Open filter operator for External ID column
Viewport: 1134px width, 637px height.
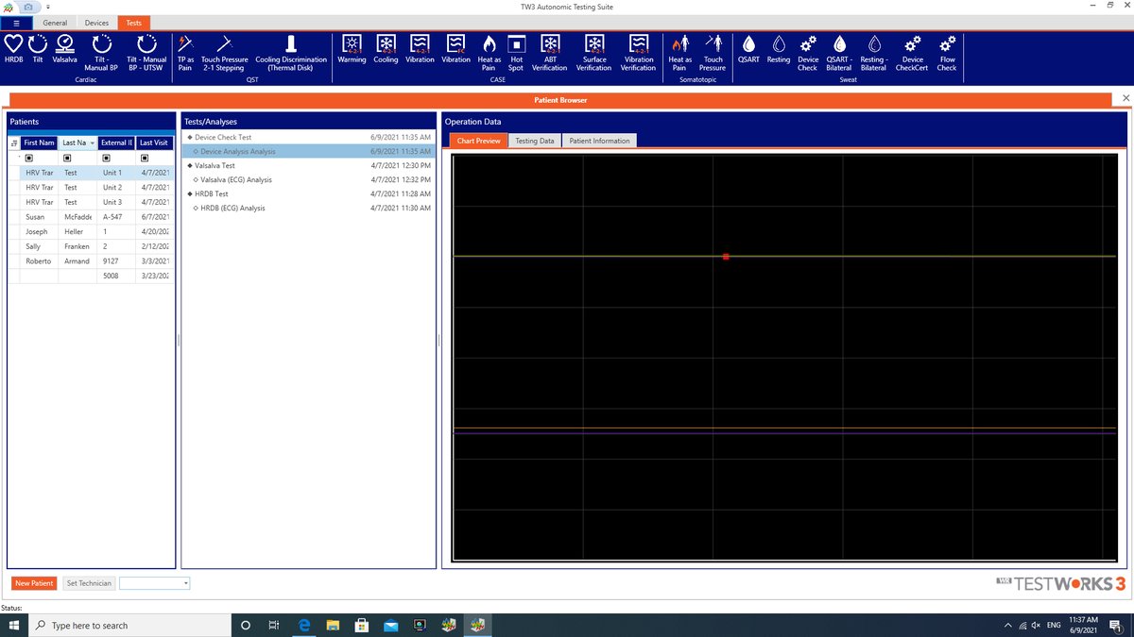click(105, 159)
